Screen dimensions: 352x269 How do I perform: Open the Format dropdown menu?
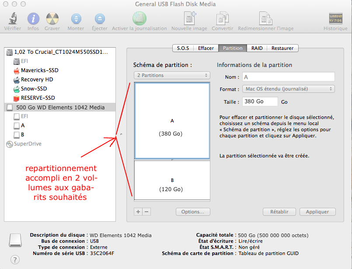288,89
